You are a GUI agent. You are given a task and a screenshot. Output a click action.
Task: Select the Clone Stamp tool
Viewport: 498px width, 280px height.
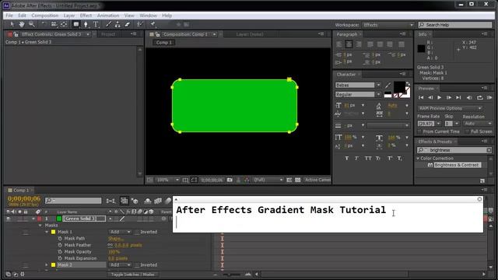point(117,24)
